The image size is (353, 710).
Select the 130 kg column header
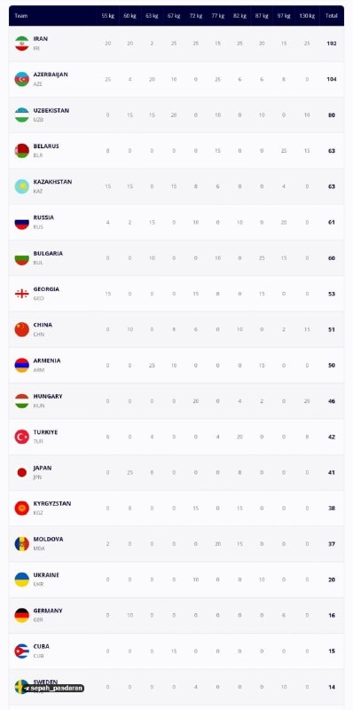point(307,16)
